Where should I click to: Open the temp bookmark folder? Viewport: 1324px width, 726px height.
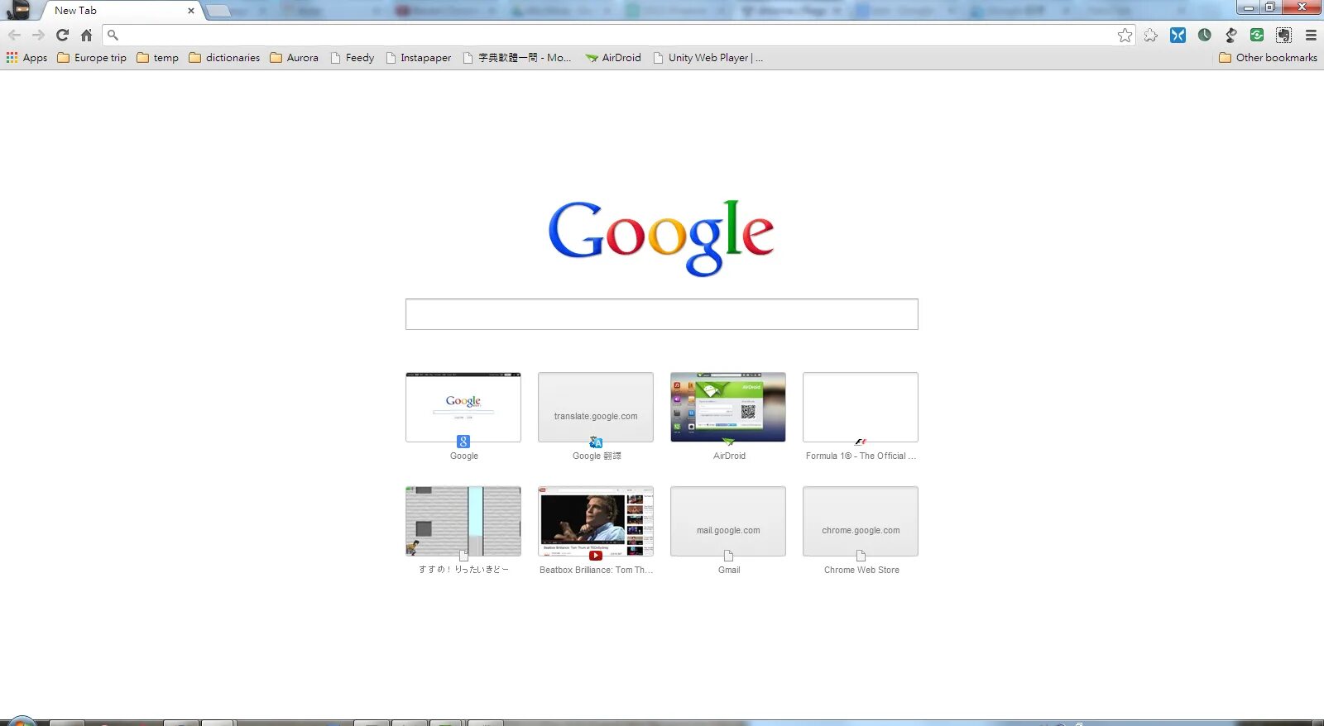(157, 58)
